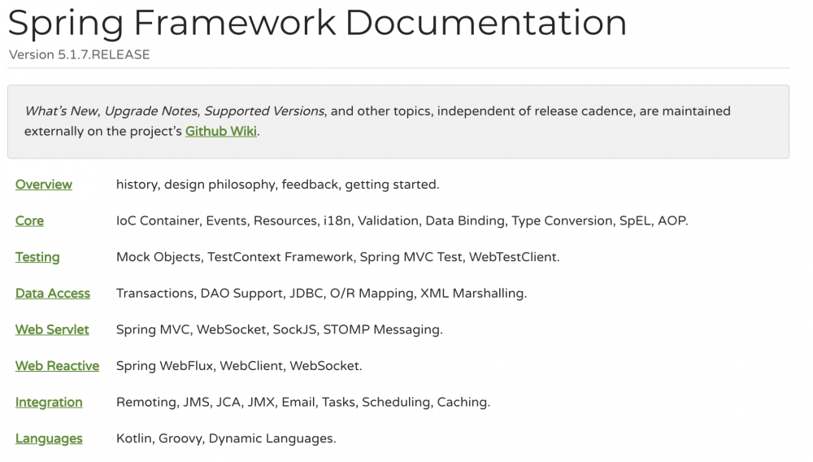Click the 'history, design philosophy, feedback' description
The height and width of the screenshot is (462, 813).
277,185
